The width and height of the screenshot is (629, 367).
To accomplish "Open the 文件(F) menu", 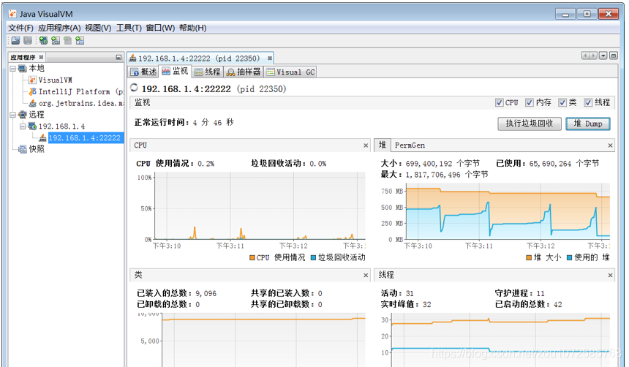I will pyautogui.click(x=21, y=28).
